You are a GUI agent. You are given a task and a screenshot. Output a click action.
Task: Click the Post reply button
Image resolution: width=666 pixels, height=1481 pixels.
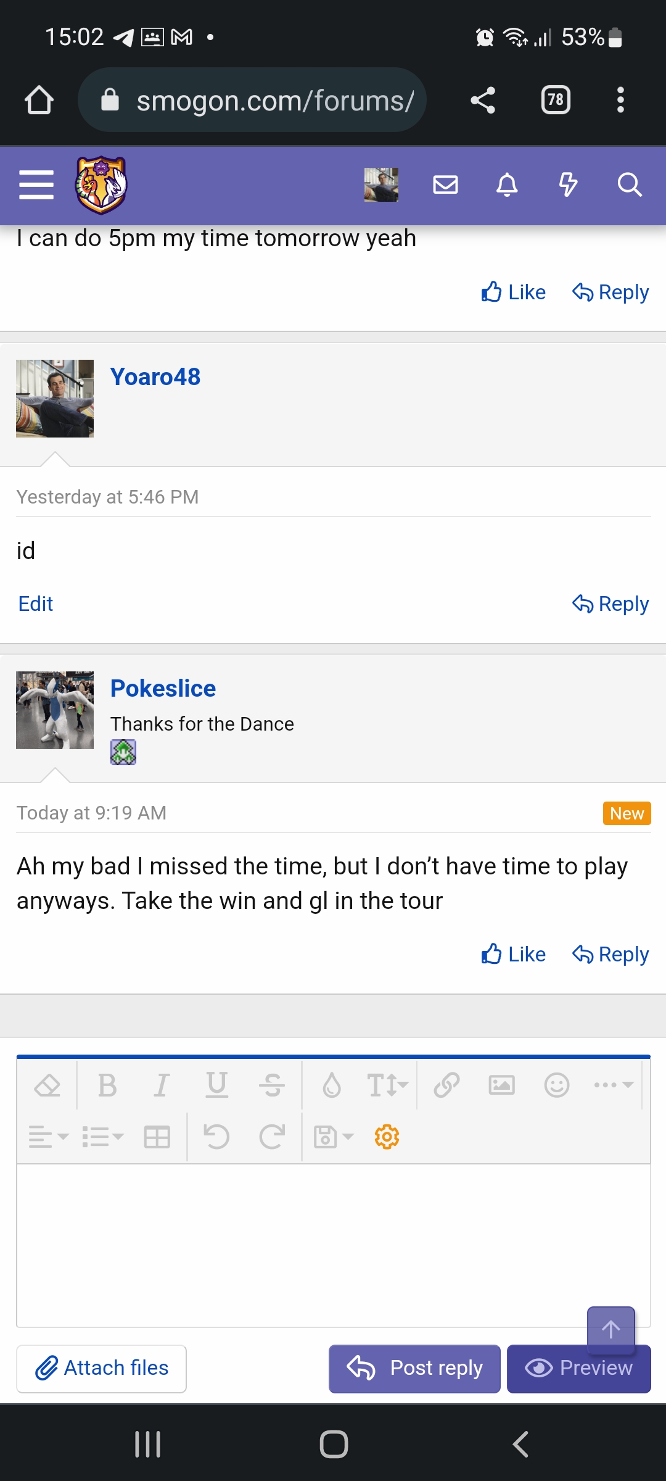pyautogui.click(x=414, y=1368)
